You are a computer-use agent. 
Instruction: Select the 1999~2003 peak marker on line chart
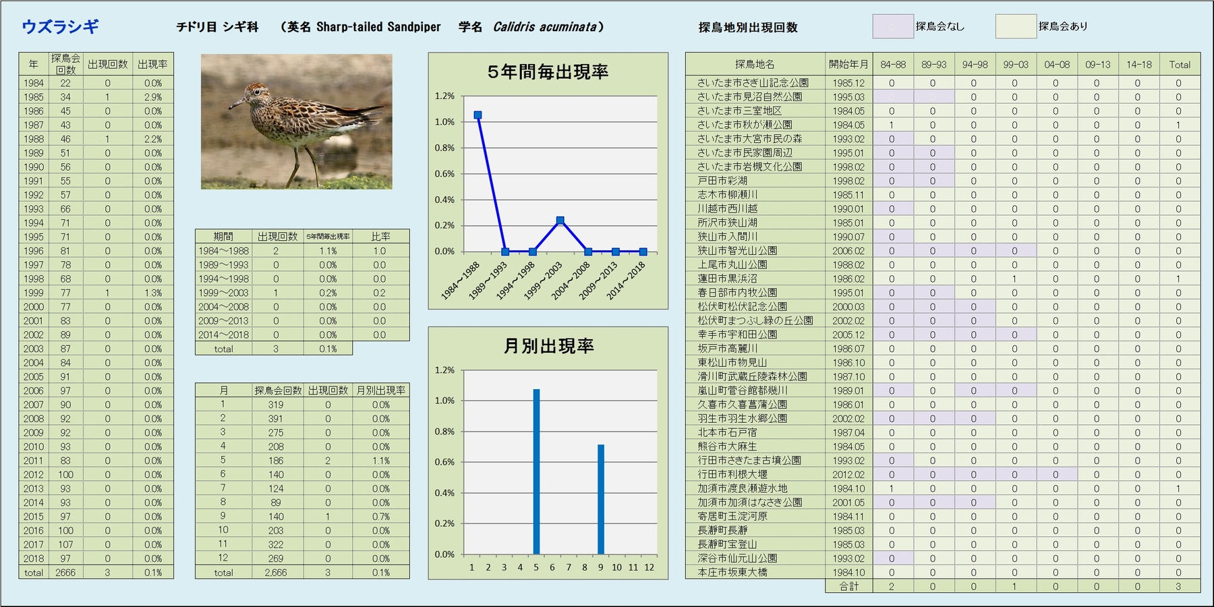560,221
